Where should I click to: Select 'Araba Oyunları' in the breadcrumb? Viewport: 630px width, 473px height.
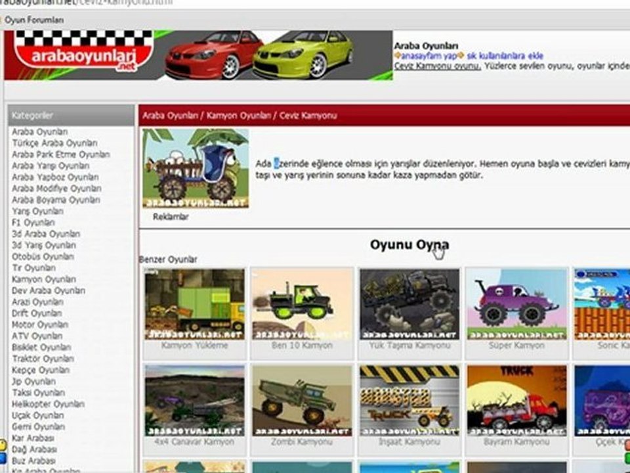point(171,116)
